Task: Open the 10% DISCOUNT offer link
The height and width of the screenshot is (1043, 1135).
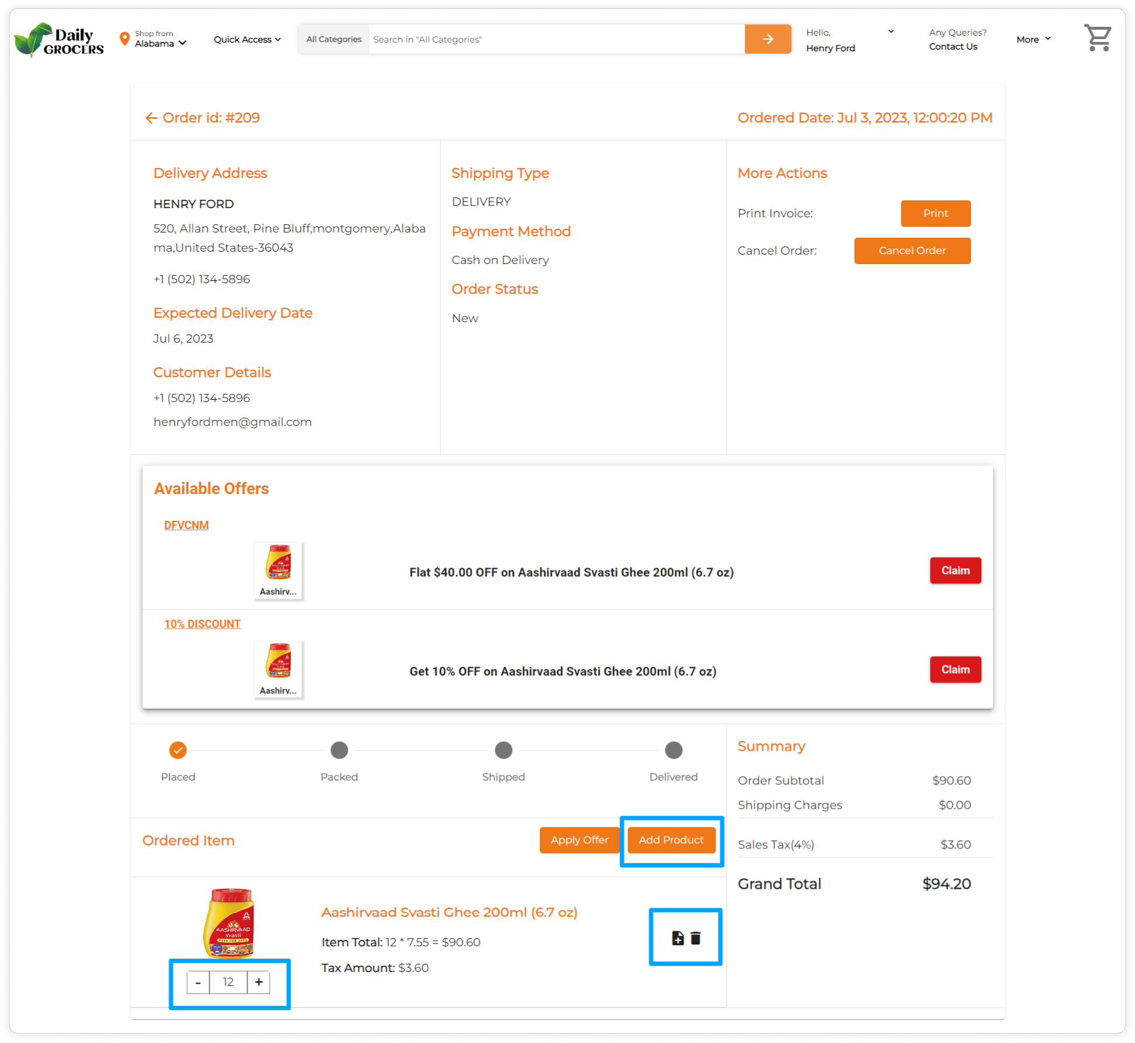Action: (x=202, y=624)
